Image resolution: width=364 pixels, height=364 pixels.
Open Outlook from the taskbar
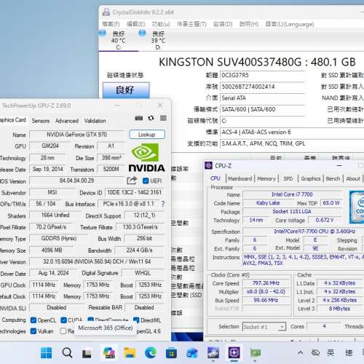coord(192,353)
